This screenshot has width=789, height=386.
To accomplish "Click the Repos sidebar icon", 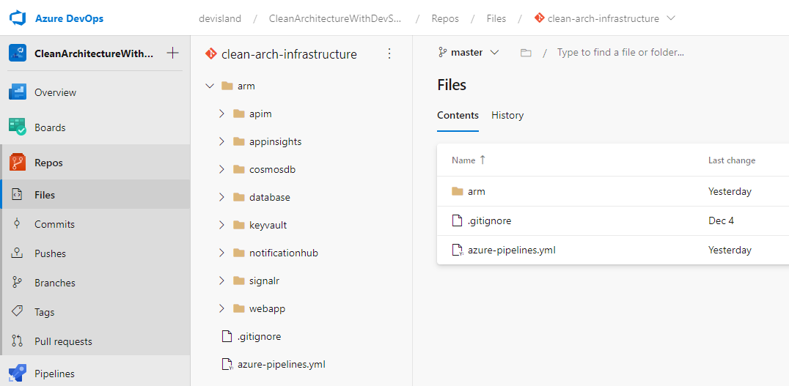I will 18,163.
